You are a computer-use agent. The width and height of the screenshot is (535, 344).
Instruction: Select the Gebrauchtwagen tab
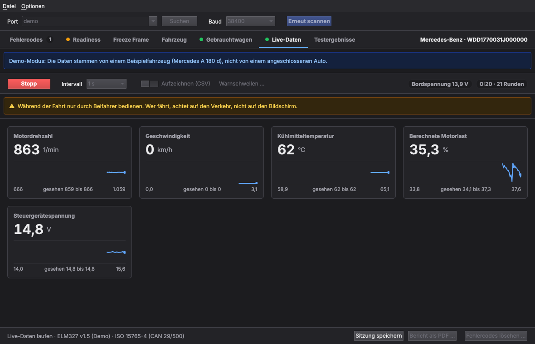click(x=226, y=40)
